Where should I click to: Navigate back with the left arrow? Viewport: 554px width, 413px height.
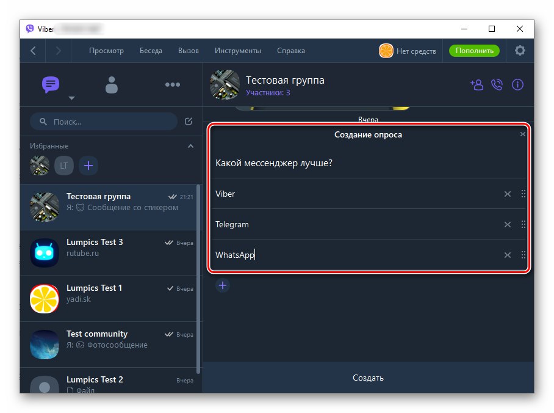pos(33,51)
